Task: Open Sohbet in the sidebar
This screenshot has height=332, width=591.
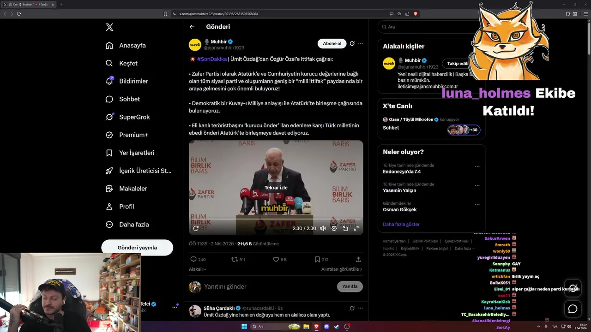Action: click(x=122, y=99)
